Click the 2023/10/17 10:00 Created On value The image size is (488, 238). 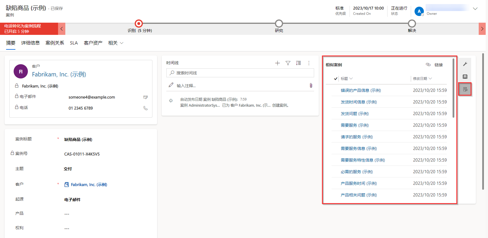368,8
